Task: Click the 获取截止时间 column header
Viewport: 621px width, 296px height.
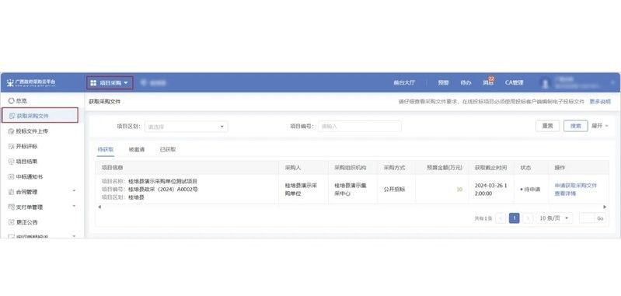Action: [x=490, y=168]
